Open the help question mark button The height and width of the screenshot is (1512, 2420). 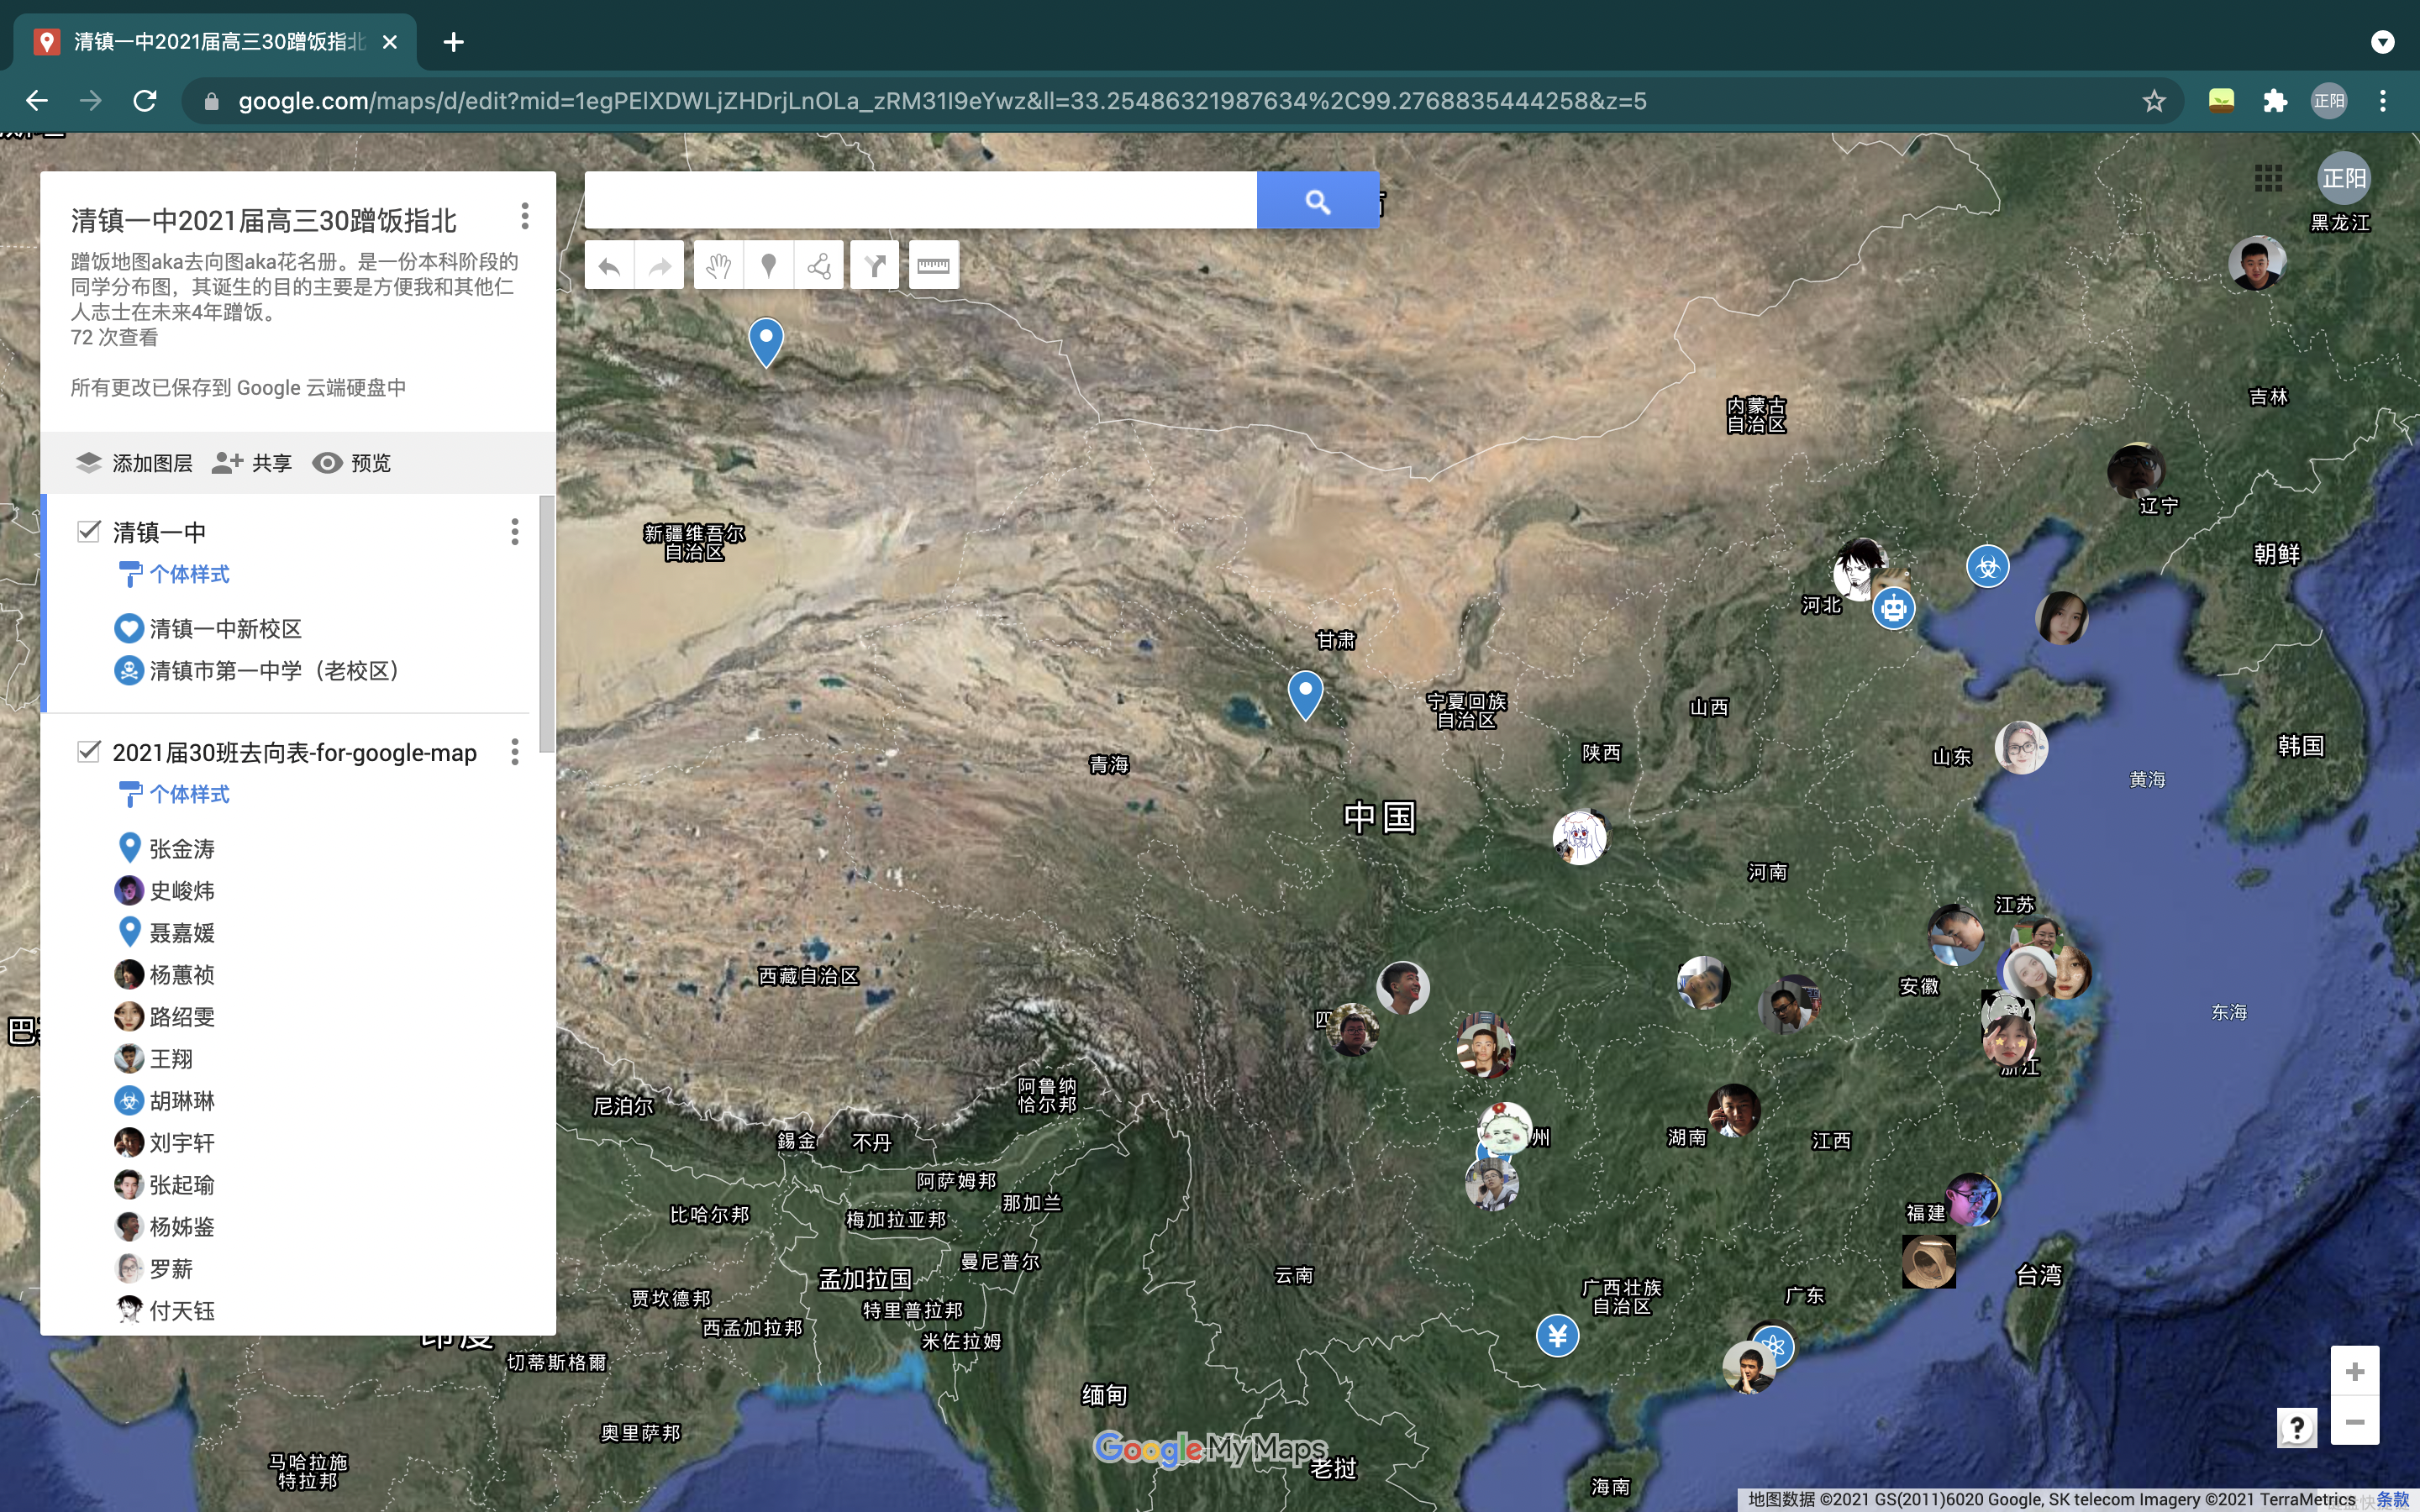pos(2297,1427)
